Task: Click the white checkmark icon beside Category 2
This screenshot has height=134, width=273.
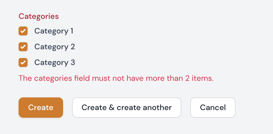Action: [x=23, y=47]
